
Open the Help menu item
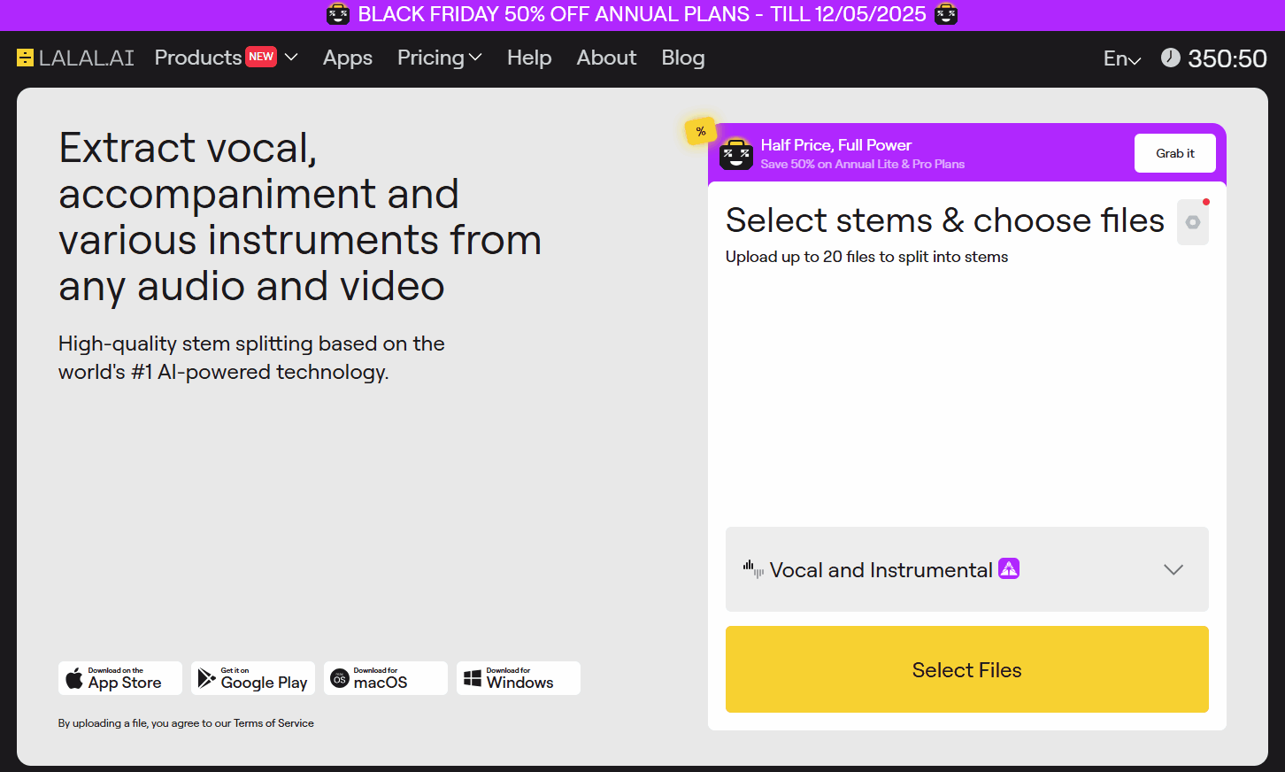click(x=529, y=58)
